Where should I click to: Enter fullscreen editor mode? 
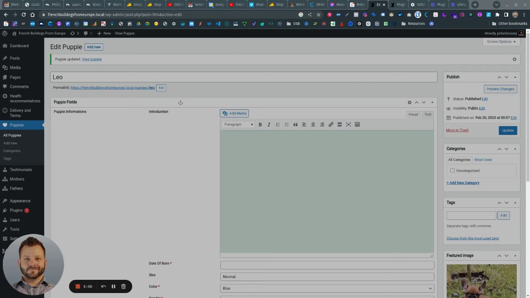point(348,125)
